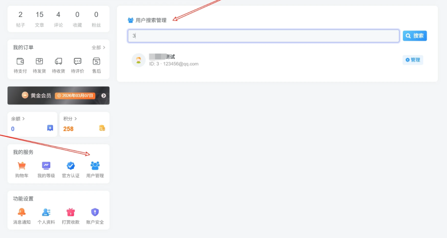
Task: Click the arrow circle on membership banner
Action: (x=104, y=95)
